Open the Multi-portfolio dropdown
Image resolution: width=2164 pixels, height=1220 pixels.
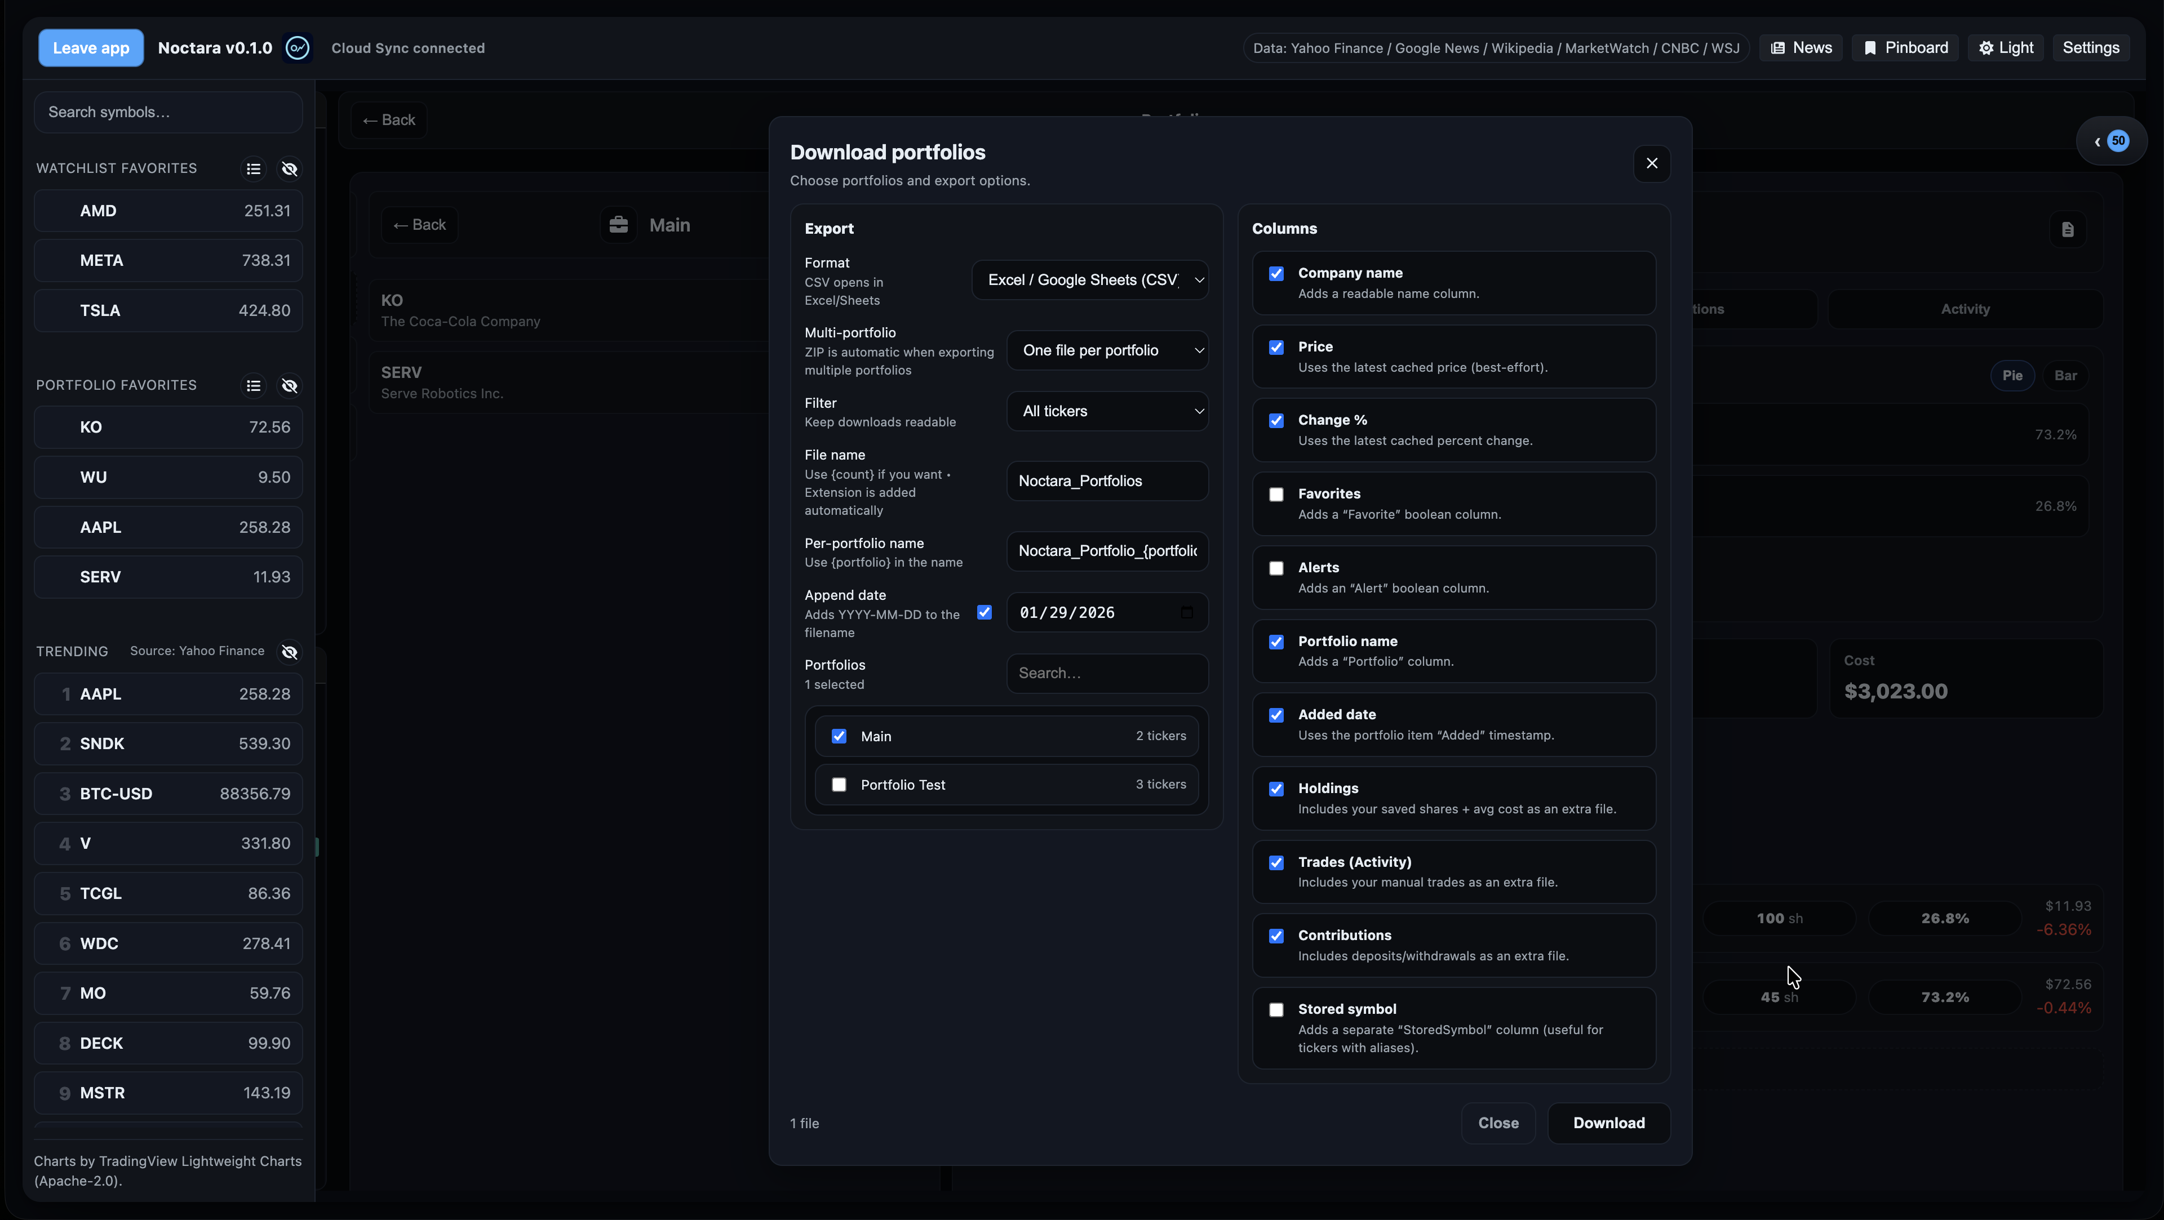(x=1107, y=350)
